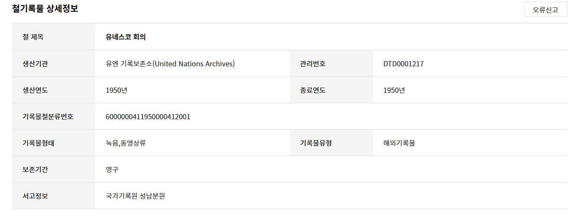Select the 철기록물 상세정보 heading
This screenshot has width=576, height=219.
click(45, 8)
